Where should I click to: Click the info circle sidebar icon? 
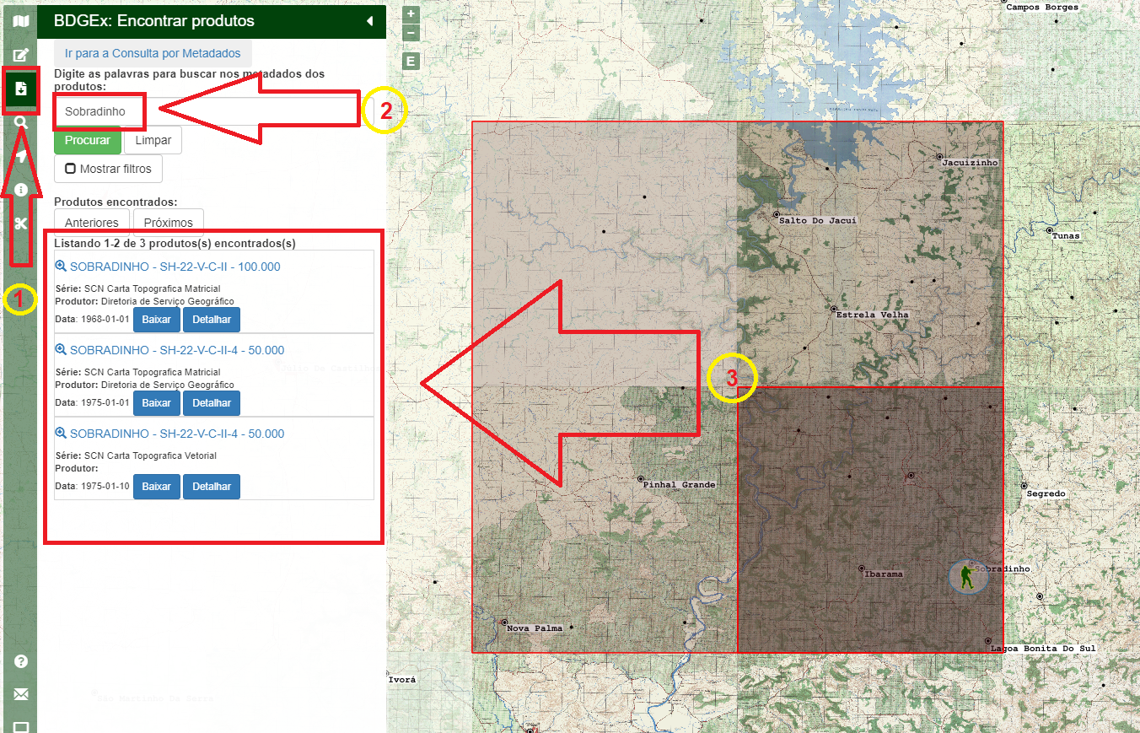coord(21,190)
